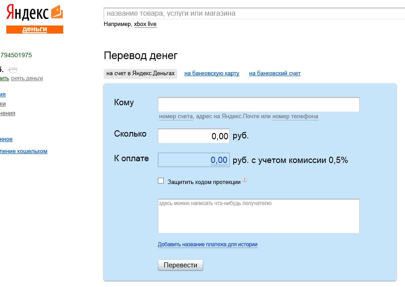The image size is (405, 287).
Task: Click the question mark help icon beside protection code
Action: click(244, 180)
